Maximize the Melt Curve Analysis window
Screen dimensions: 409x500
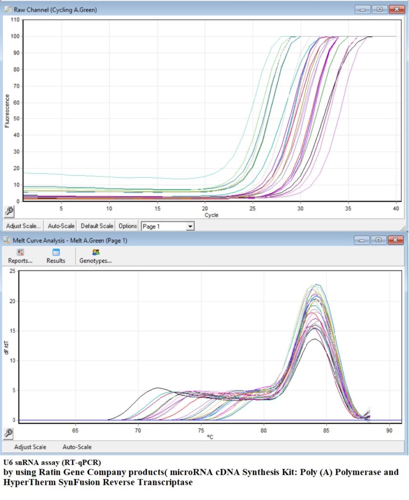click(379, 240)
